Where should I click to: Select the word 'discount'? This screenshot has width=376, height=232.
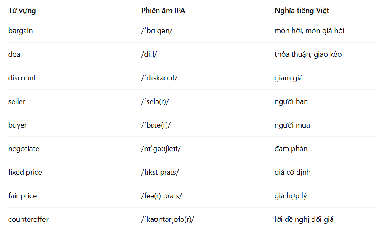22,78
